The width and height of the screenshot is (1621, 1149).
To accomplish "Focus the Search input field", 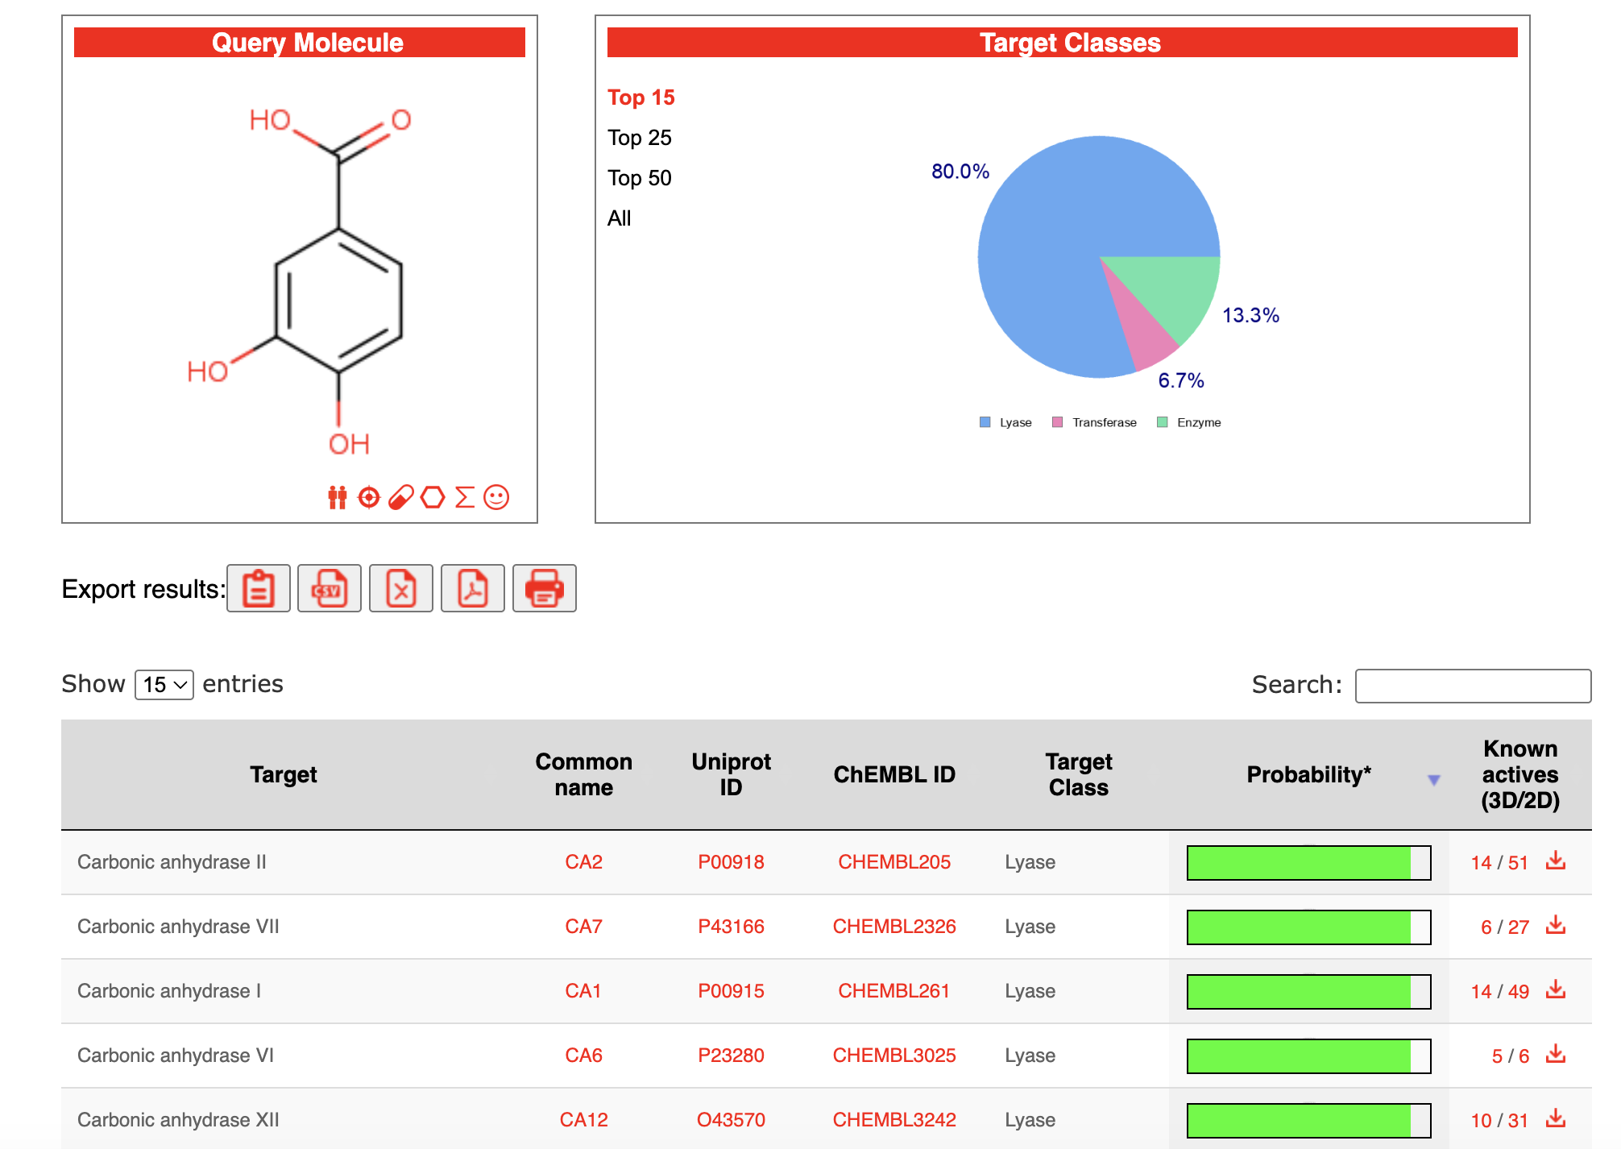I will pyautogui.click(x=1472, y=686).
